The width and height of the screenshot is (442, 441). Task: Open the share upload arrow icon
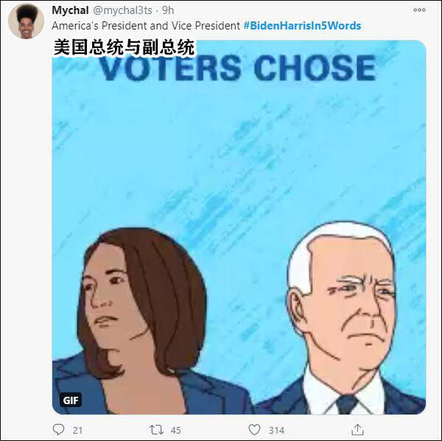357,429
